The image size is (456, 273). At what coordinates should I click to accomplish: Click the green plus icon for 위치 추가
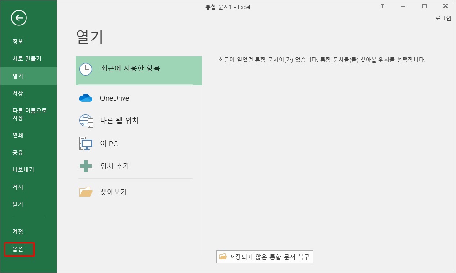86,166
